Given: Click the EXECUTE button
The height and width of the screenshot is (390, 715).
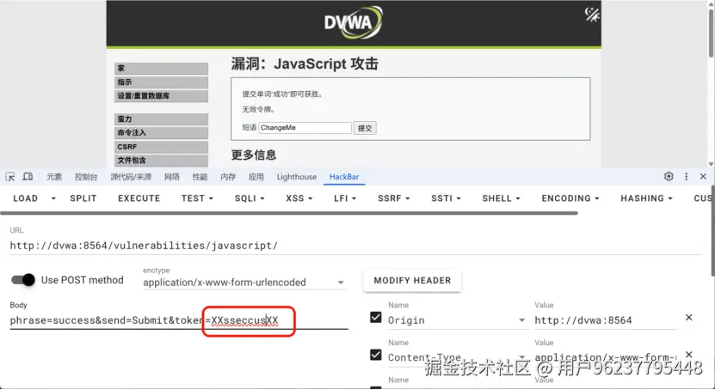Looking at the screenshot, I should (139, 198).
